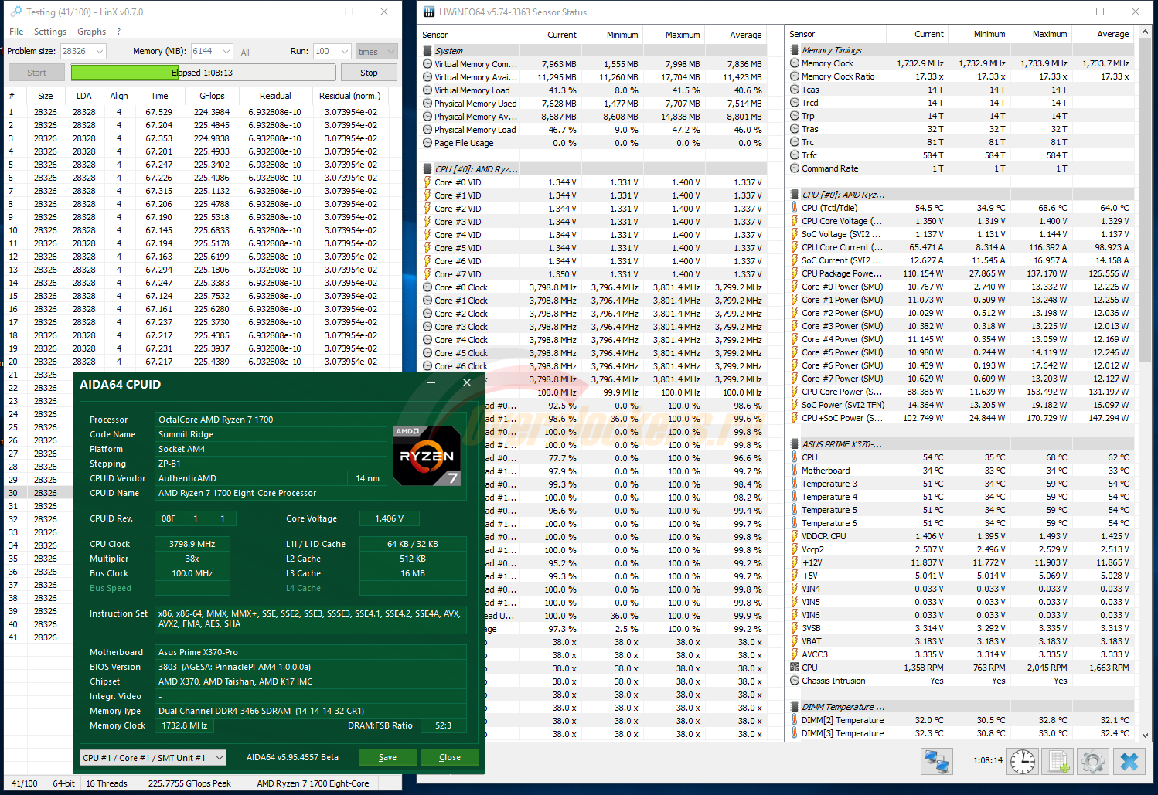1158x795 pixels.
Task: Select the 'Vccp2' sensor row
Action: (962, 549)
